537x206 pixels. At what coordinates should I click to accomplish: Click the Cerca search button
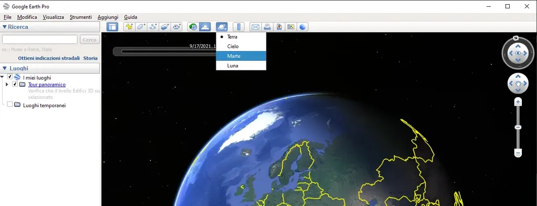click(90, 40)
